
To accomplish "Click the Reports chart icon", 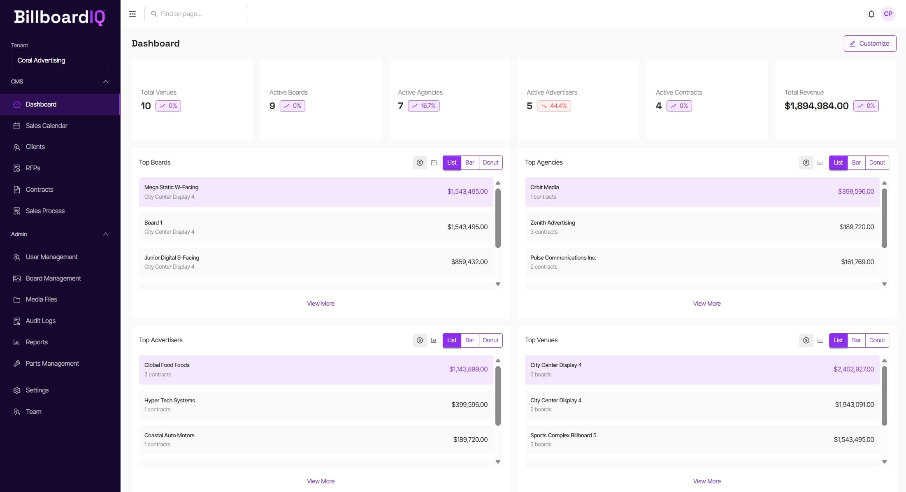I will pos(17,342).
